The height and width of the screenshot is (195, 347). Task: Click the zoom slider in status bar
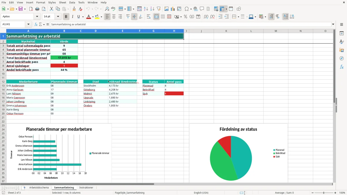(323, 193)
